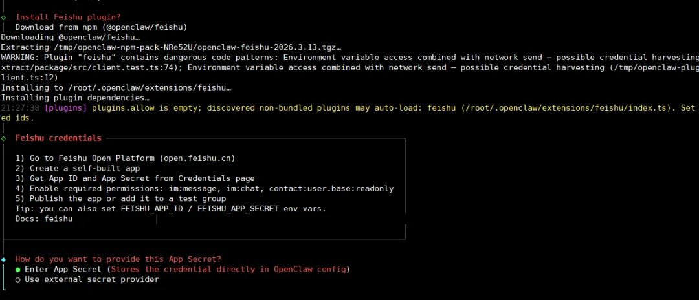Click the diamond beside 'Install Feishu plugin?'

tap(4, 17)
